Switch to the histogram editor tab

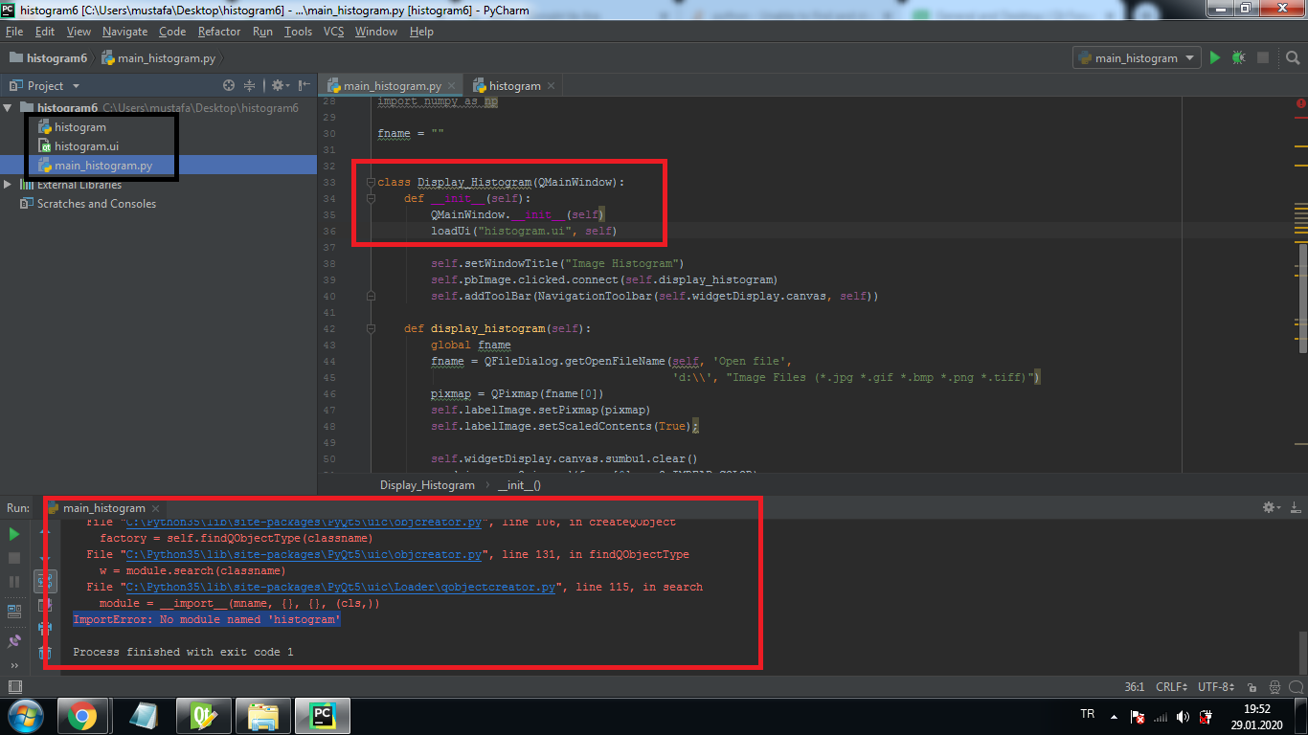pyautogui.click(x=513, y=85)
